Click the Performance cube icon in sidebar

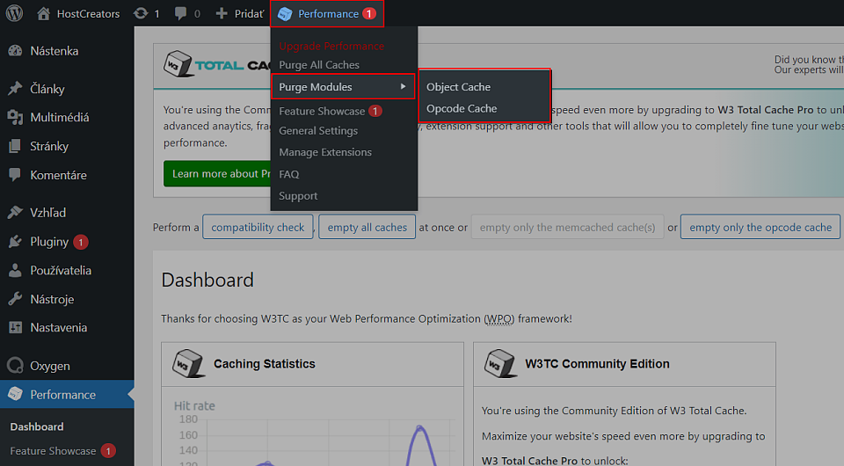(x=15, y=394)
